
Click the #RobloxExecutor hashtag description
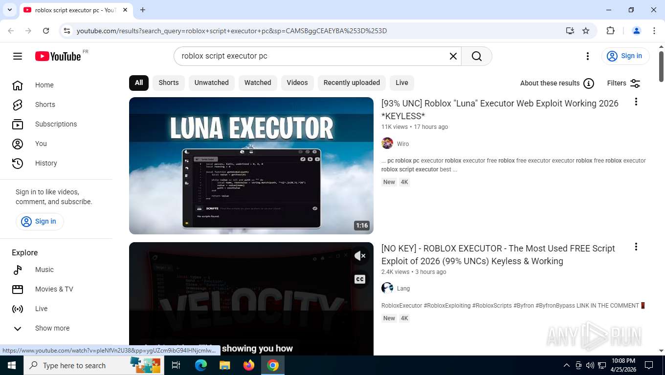point(401,306)
